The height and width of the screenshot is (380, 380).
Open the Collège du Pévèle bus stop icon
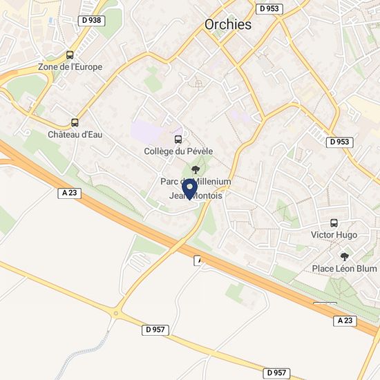coord(178,140)
